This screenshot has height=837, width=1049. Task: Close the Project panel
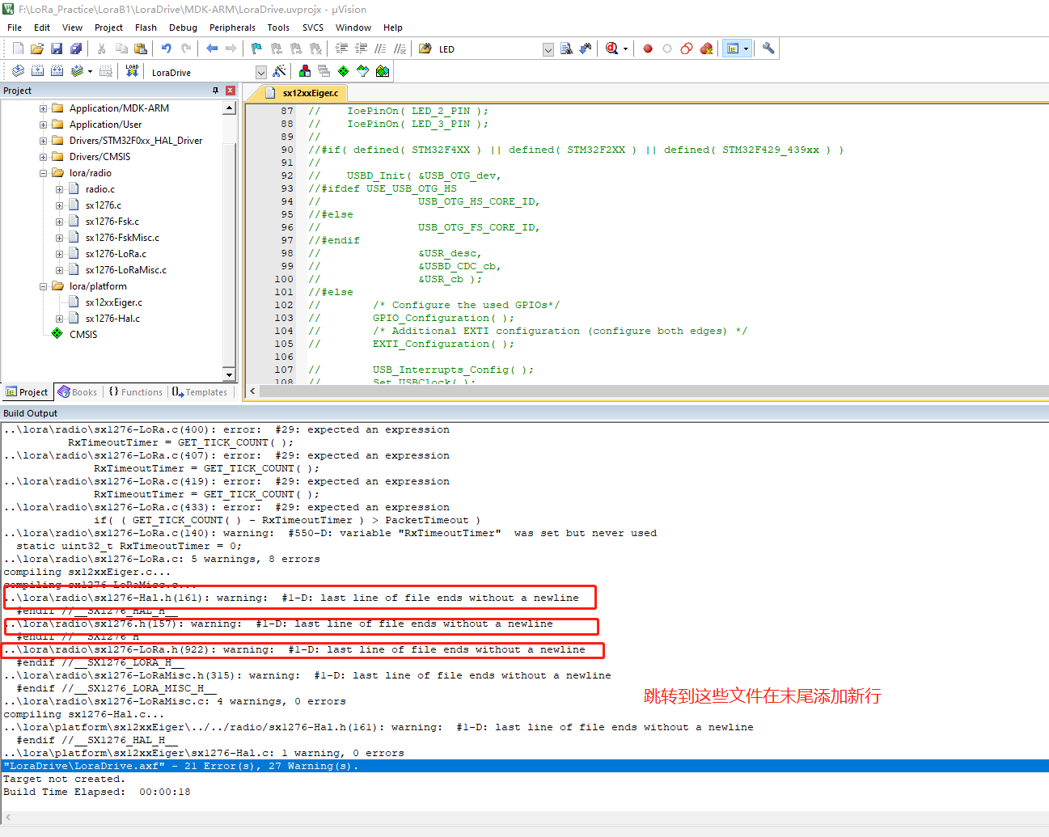pos(231,91)
